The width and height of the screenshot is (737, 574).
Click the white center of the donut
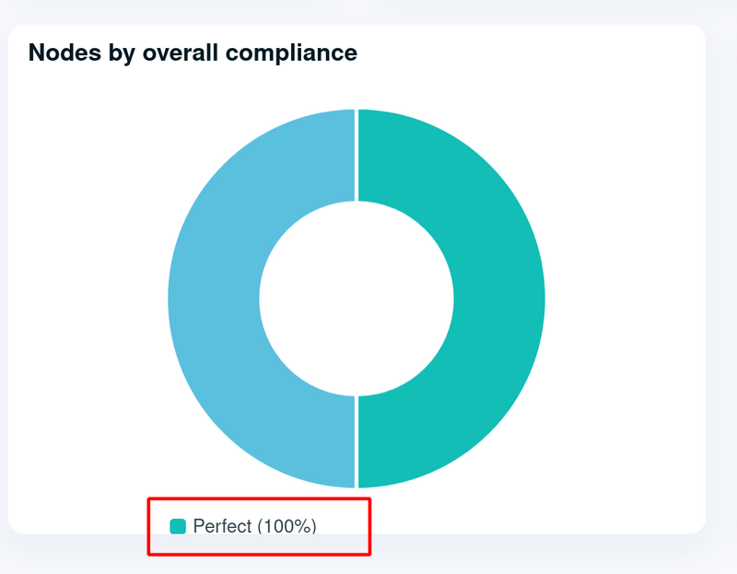pos(357,299)
